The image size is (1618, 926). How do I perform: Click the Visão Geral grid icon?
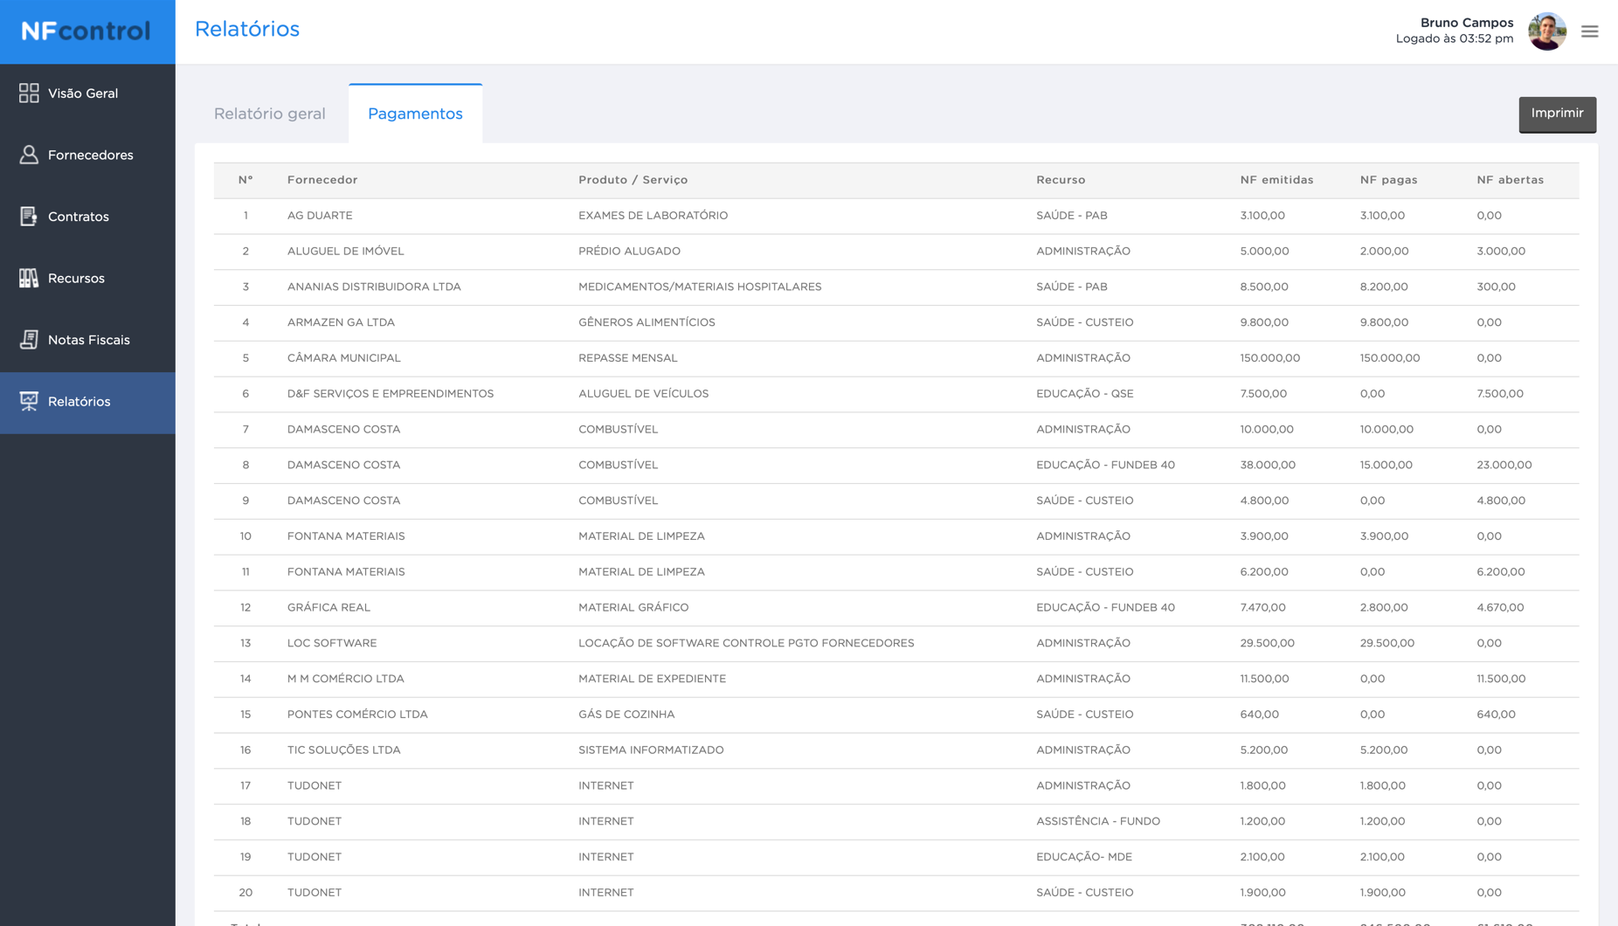click(x=29, y=93)
